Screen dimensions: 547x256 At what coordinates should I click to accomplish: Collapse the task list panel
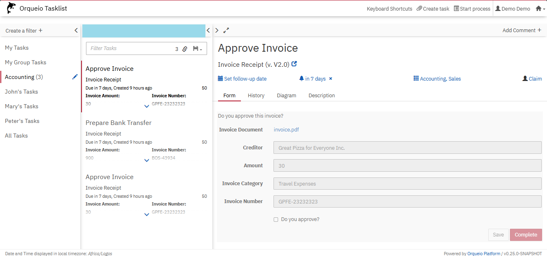[x=208, y=31]
